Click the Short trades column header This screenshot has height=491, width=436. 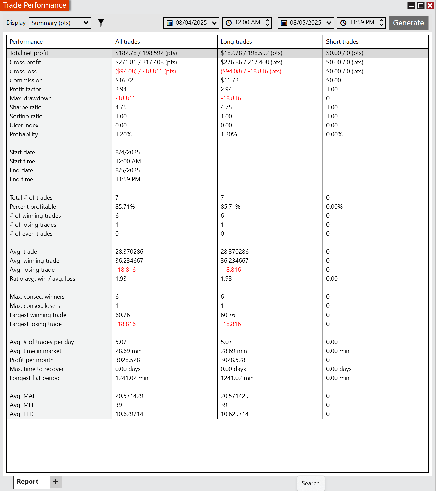coord(376,42)
